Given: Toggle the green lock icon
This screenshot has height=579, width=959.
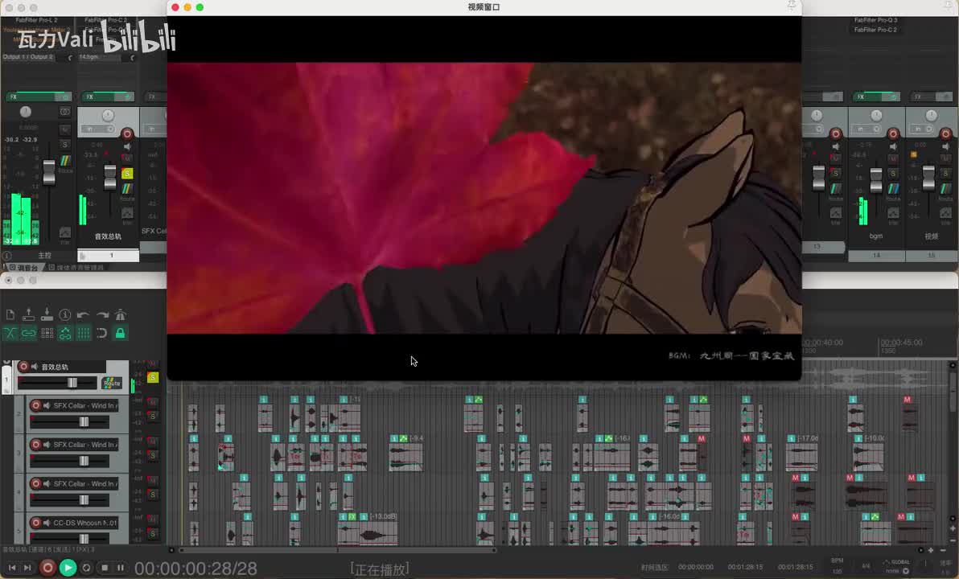Looking at the screenshot, I should [121, 333].
